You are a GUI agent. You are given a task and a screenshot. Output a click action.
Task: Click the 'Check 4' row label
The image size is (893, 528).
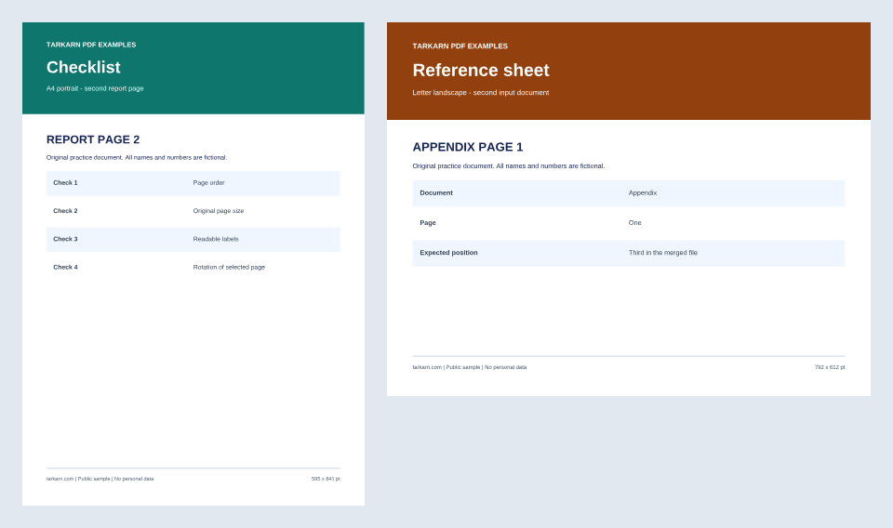65,267
